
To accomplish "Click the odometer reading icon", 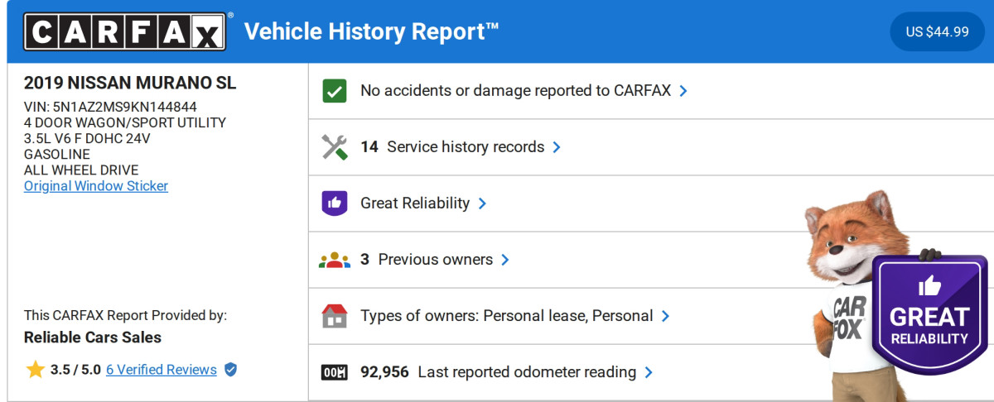I will pos(335,372).
